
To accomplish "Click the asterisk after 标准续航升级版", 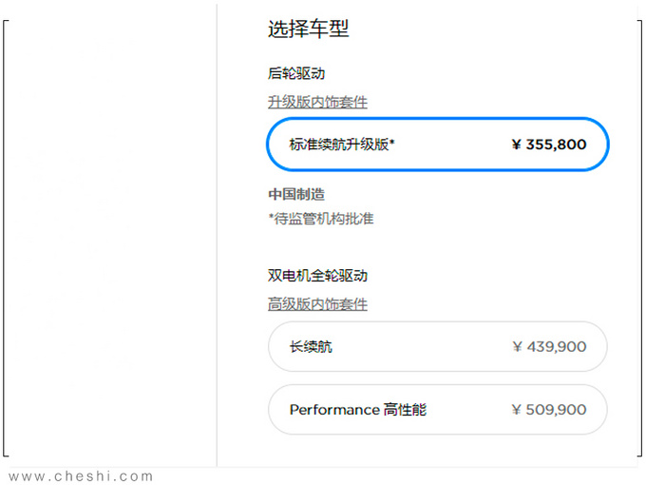I will point(392,143).
